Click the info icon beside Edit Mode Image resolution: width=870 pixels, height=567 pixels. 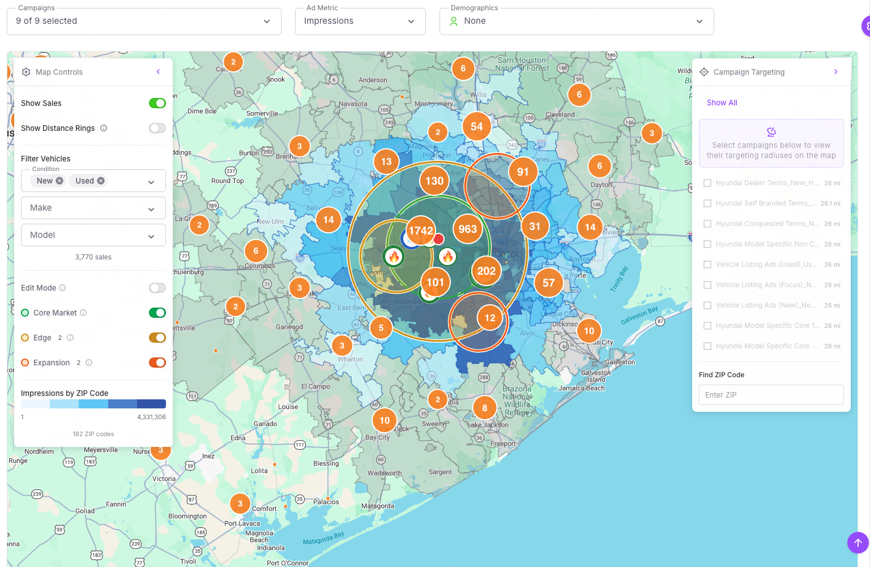click(x=62, y=288)
